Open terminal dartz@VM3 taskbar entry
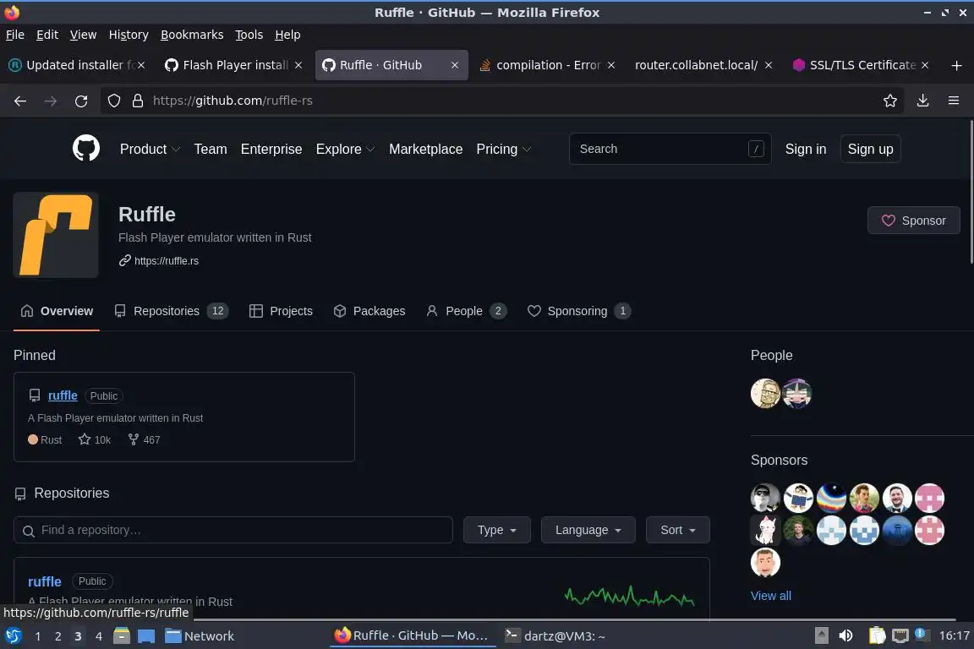Viewport: 974px width, 649px height. pos(555,636)
